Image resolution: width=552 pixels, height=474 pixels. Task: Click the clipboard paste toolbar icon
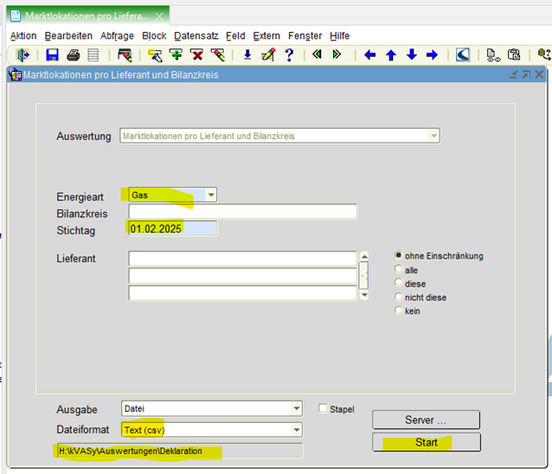tap(514, 55)
